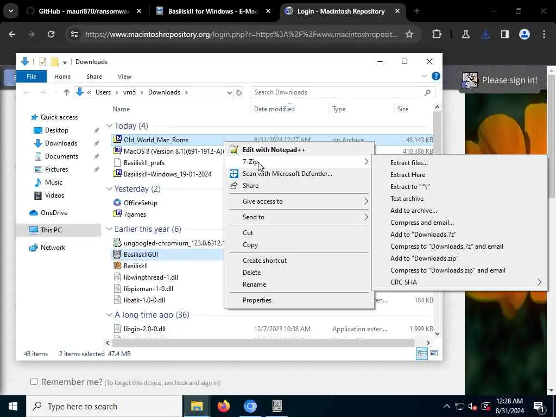556x417 pixels.
Task: Open Videos folder in navigation pane
Action: coord(54,195)
